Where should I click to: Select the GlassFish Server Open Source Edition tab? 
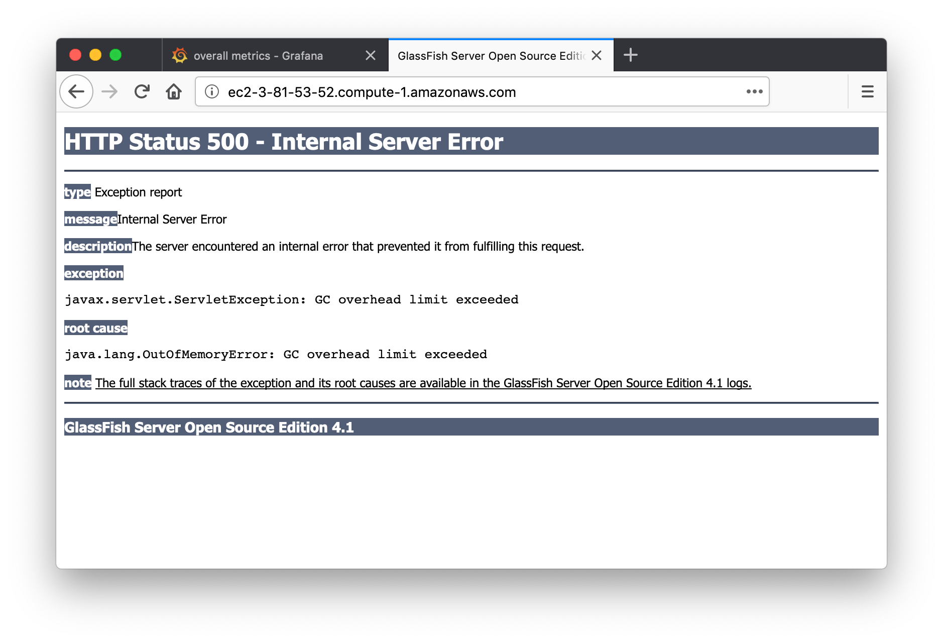501,55
